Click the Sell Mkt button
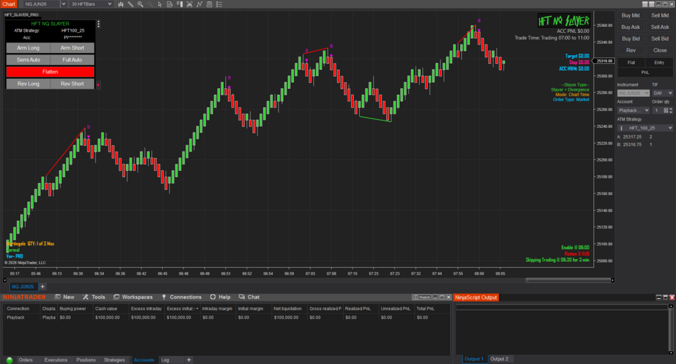 (660, 15)
